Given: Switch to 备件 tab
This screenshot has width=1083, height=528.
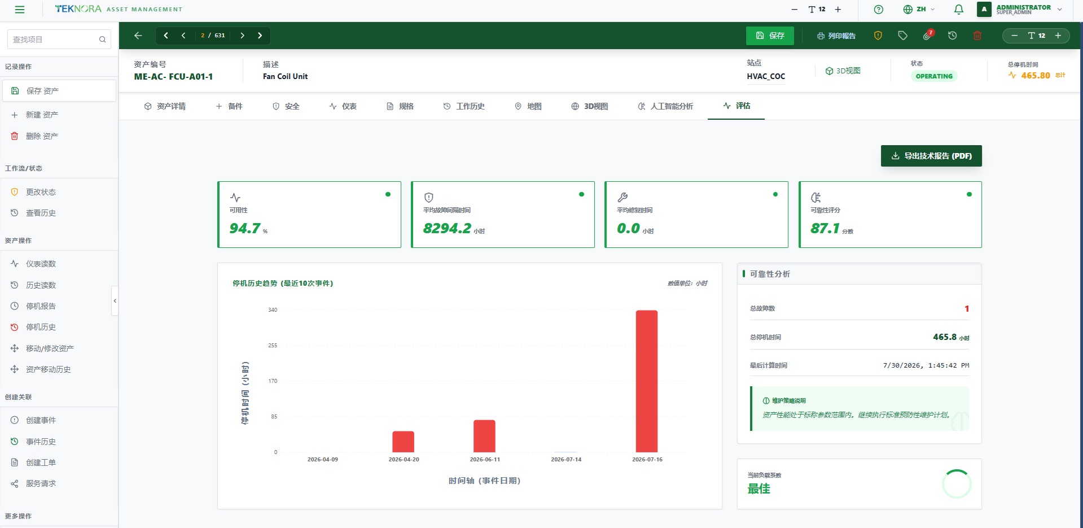Looking at the screenshot, I should 229,106.
